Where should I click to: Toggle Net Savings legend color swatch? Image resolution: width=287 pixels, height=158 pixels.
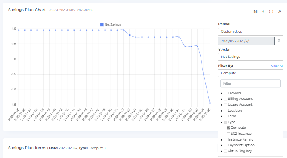102,24
